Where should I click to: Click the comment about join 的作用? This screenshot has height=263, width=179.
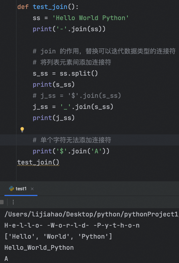pos(104,51)
